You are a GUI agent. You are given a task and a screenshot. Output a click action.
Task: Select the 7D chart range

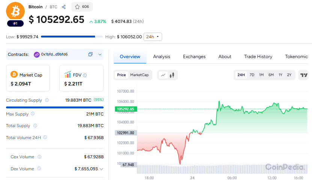252,75
